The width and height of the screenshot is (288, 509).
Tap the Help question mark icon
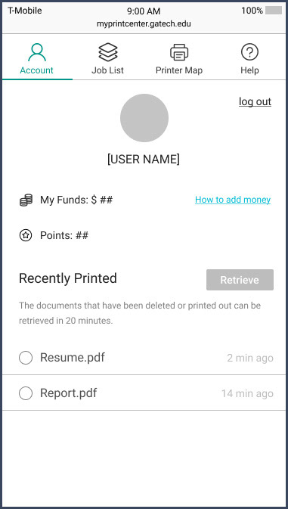[x=249, y=52]
